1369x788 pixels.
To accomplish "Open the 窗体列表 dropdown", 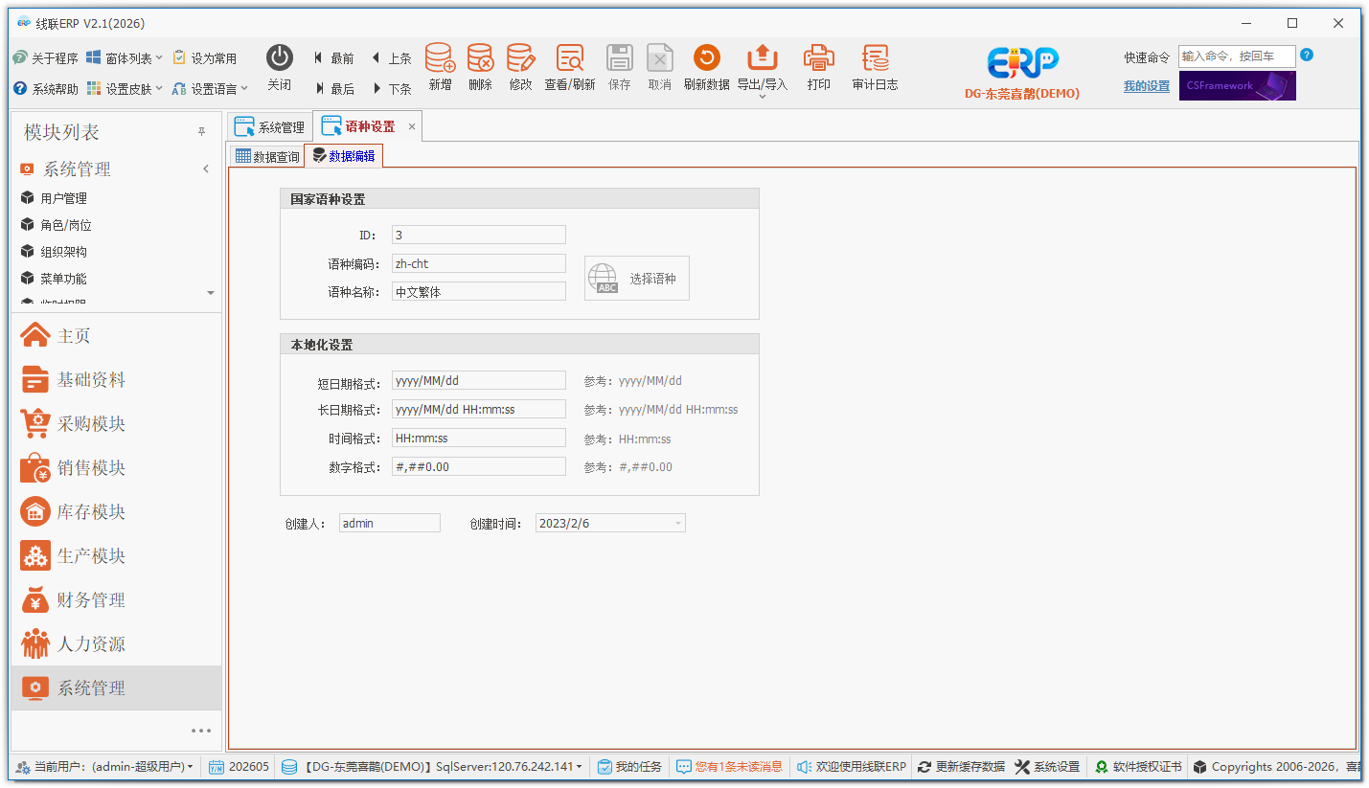I will (x=124, y=58).
